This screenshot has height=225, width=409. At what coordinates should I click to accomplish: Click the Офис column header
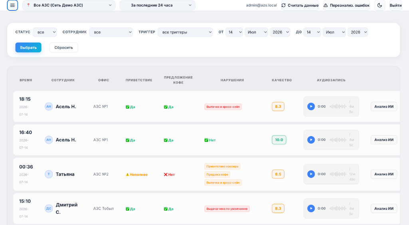[103, 80]
